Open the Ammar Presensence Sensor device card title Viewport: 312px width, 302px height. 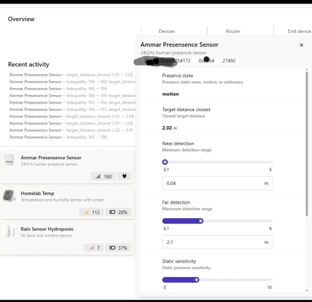(51, 157)
